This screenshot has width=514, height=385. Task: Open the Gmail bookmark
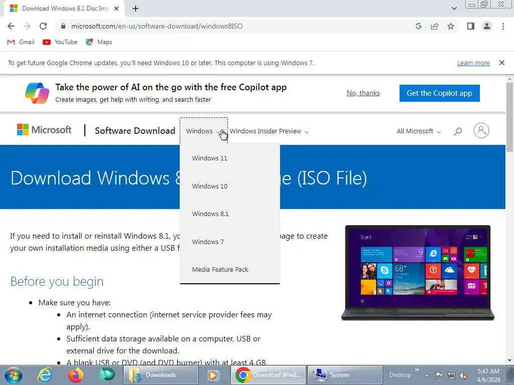21,42
